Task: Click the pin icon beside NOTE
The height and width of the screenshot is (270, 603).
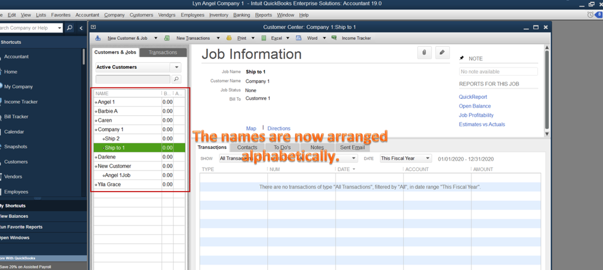Action: tap(462, 58)
